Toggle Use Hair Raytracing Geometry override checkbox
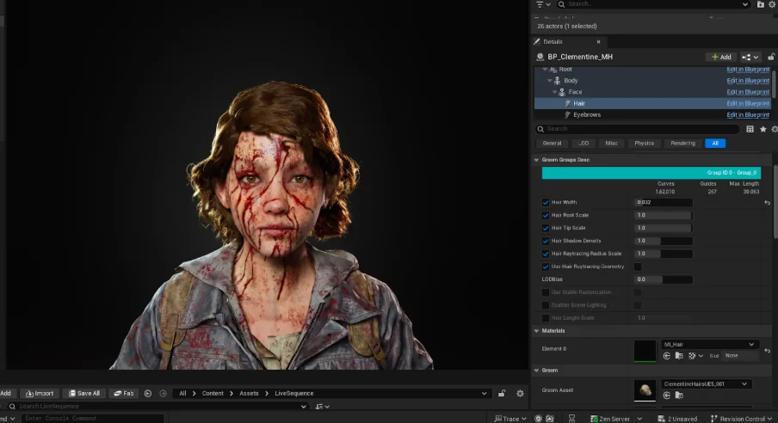The image size is (778, 423). (x=546, y=267)
